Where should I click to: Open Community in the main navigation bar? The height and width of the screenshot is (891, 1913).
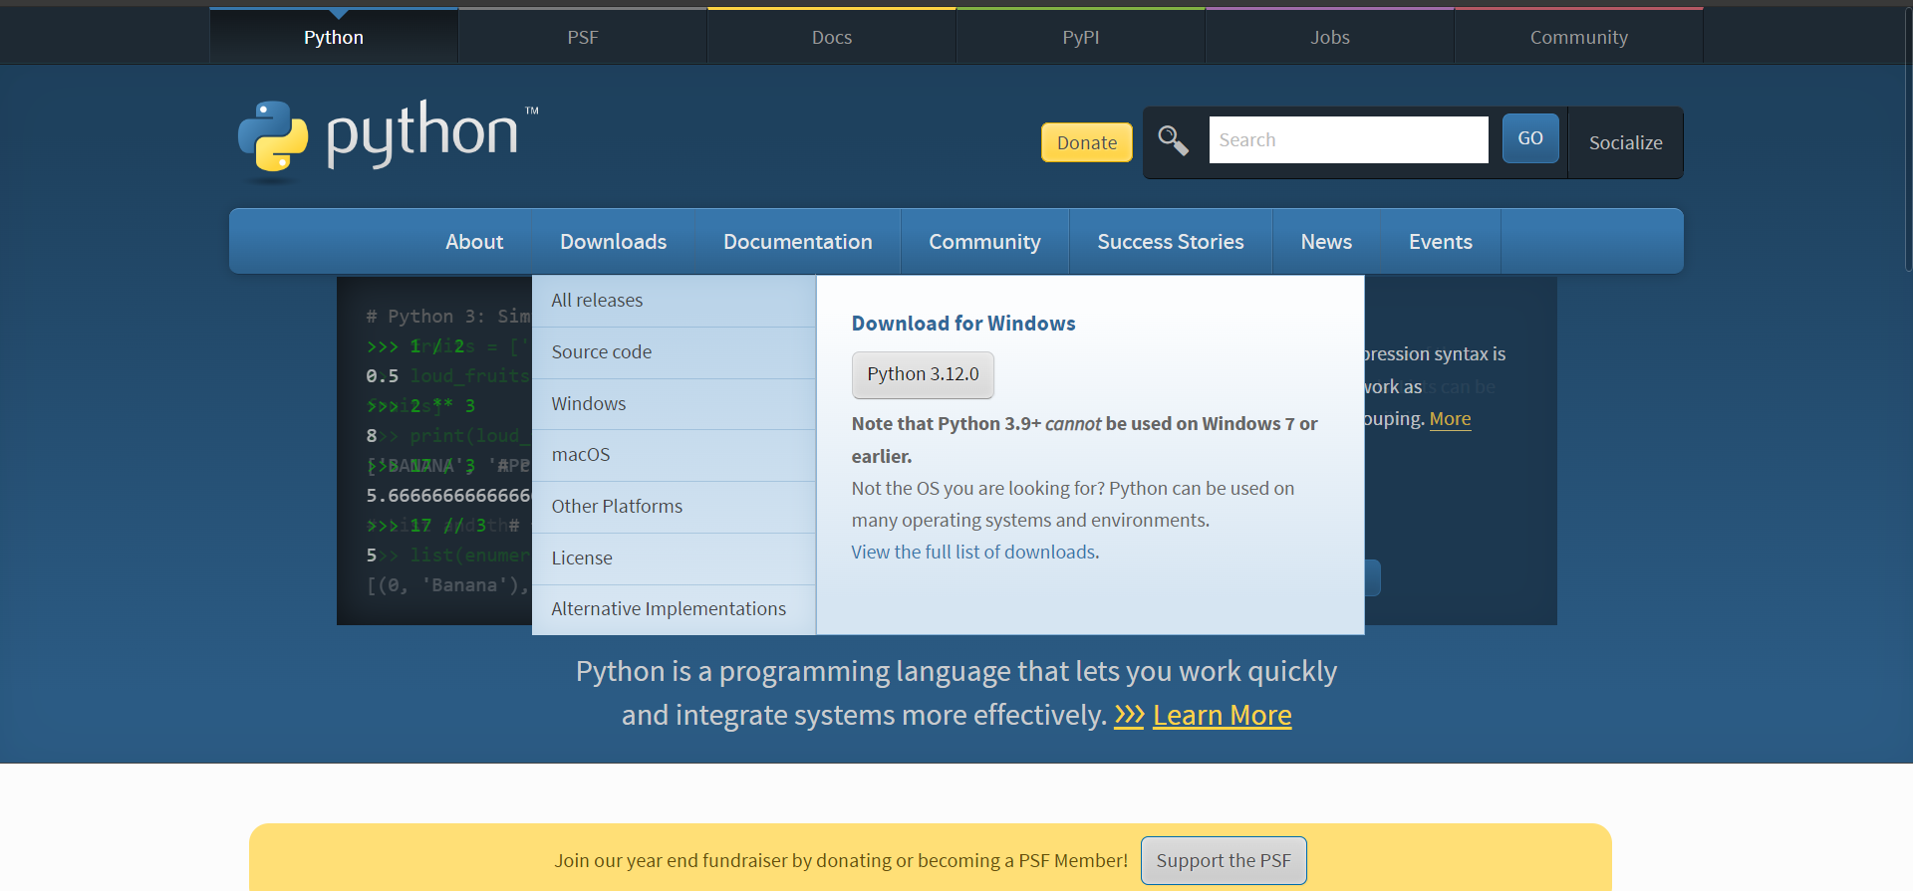click(x=984, y=241)
